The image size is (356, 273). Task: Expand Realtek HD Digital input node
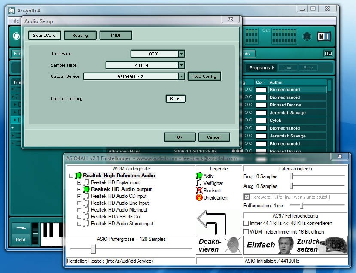[x=79, y=182]
